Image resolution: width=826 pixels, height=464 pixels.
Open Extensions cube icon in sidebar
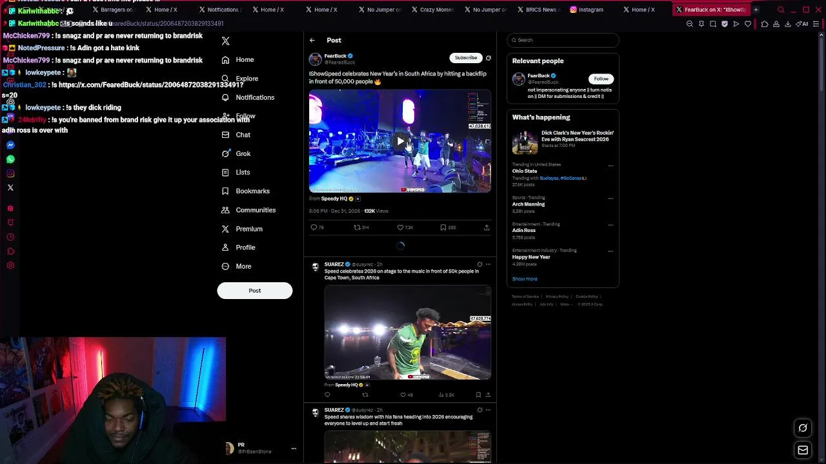[x=10, y=251]
